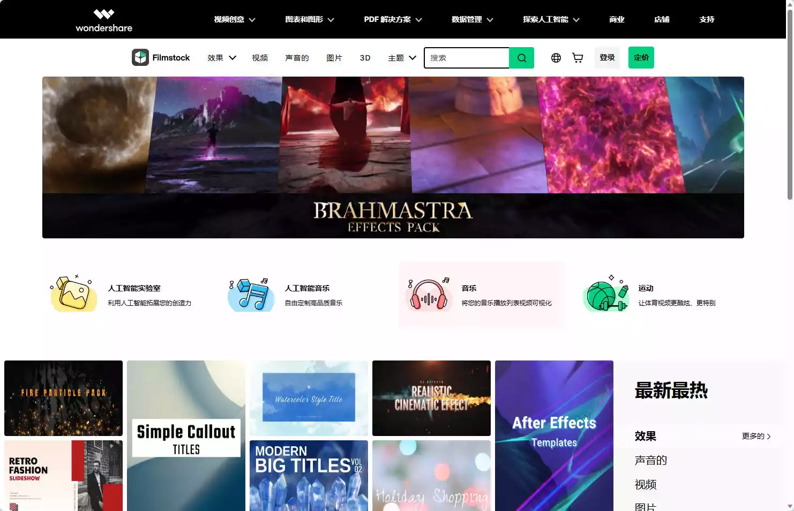Click the 利用人工智能拓展您的创造力 description
Viewport: 794px width, 511px height.
[149, 303]
